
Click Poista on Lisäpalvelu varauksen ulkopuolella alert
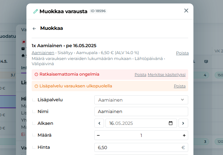[x=180, y=86]
